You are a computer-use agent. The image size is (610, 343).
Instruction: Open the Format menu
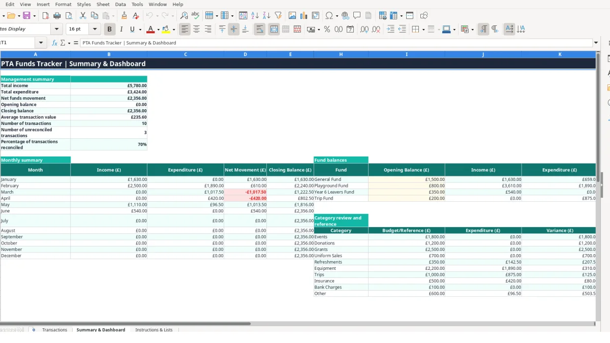tap(63, 4)
